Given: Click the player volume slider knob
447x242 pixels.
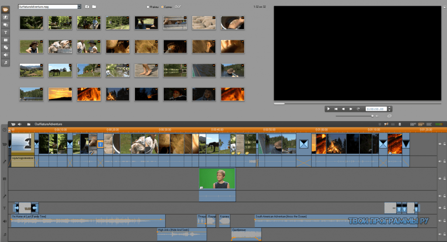Looking at the screenshot, I should (x=372, y=116).
